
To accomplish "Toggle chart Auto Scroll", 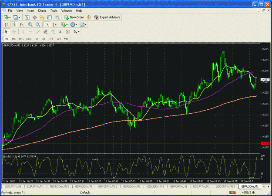I will pos(47,25).
